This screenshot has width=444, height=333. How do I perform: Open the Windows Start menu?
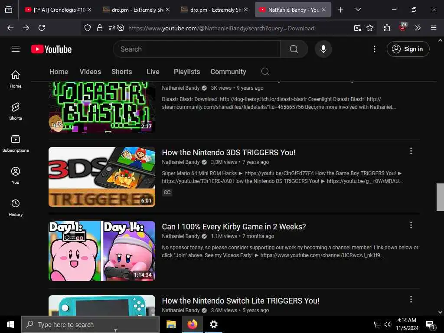coord(10,324)
